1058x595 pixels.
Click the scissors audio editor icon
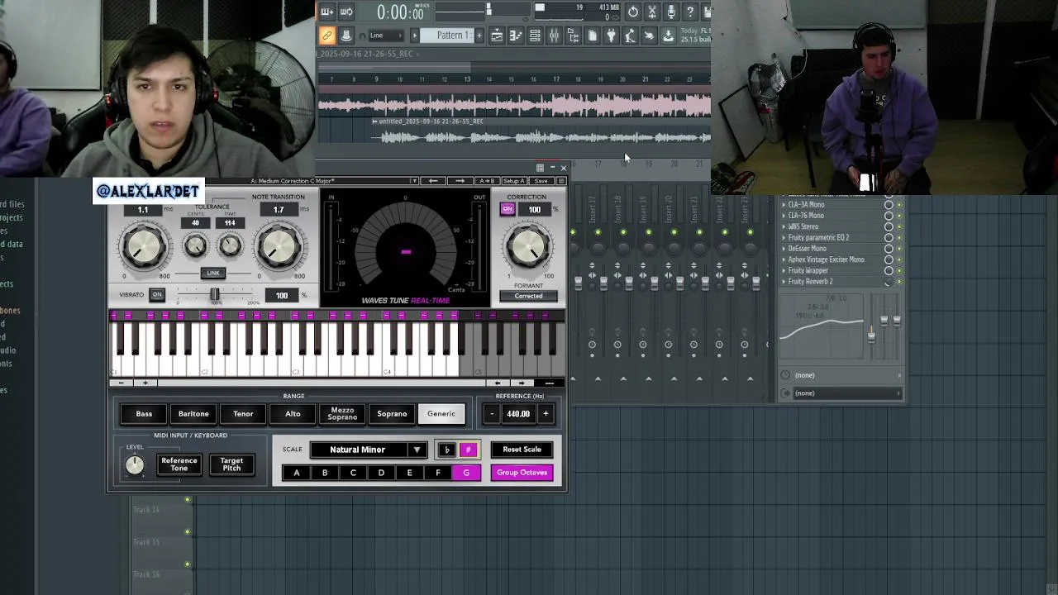[x=652, y=12]
